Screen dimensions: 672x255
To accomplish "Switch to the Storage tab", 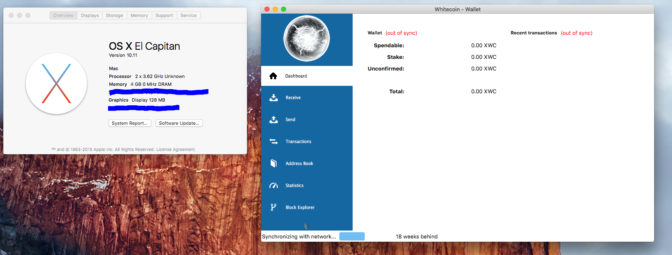I will pyautogui.click(x=114, y=15).
